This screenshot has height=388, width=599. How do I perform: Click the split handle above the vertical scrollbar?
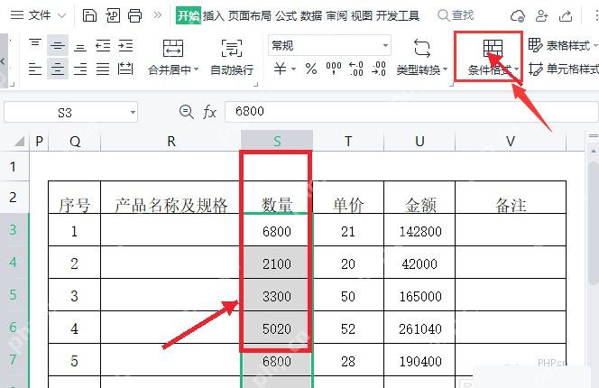(593, 135)
